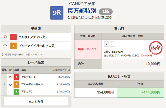Click the +144,000円 収支 value
The image size is (166, 108).
pos(151,92)
